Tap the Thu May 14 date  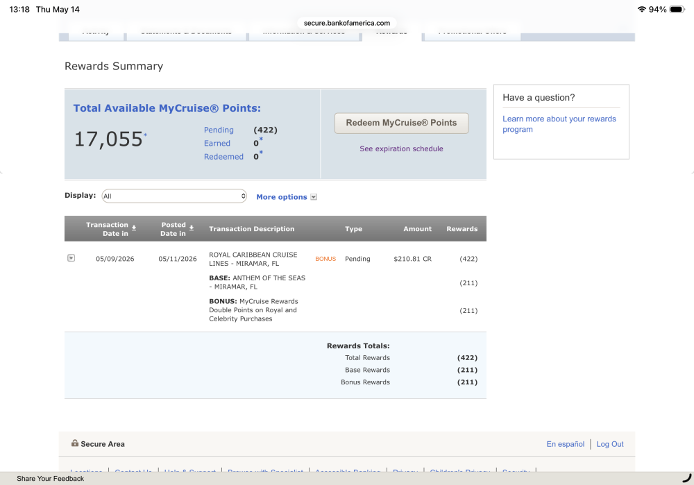[x=58, y=9]
